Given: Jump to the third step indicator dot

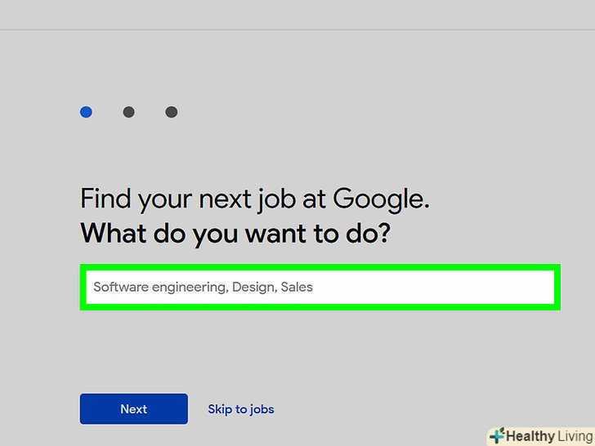Looking at the screenshot, I should 171,112.
